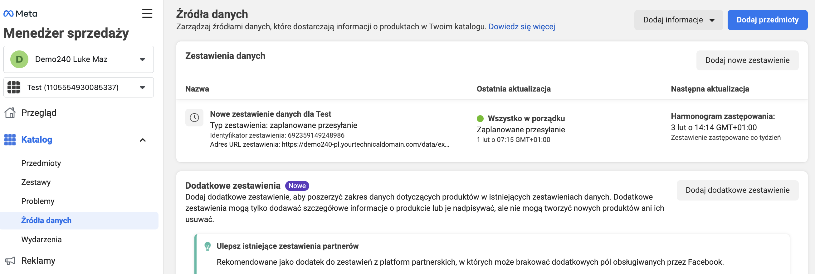Click Harmonogram zastępowania heading
This screenshot has height=274, width=815.
coord(723,116)
